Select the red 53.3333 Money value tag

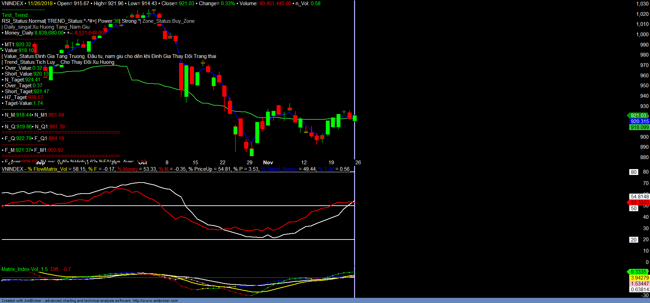640,203
